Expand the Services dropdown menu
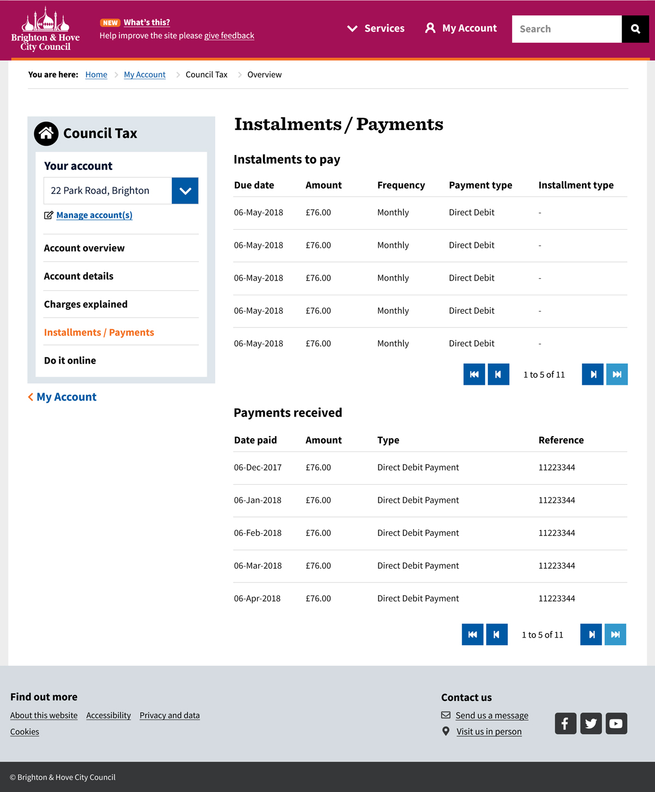The height and width of the screenshot is (792, 655). click(x=376, y=28)
